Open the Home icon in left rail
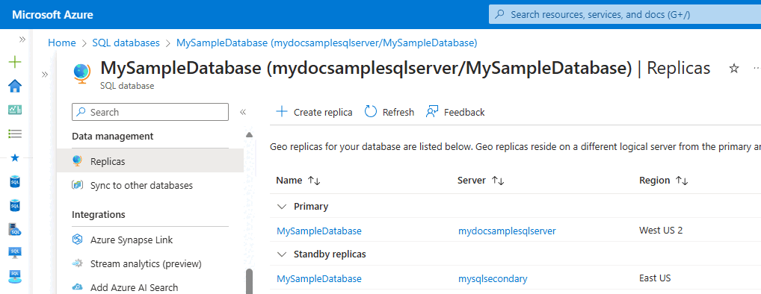Screen dimensions: 761x294 tap(16, 87)
